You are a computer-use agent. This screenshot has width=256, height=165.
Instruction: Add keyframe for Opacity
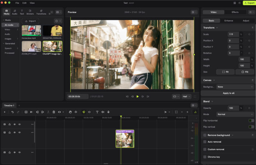point(249,108)
